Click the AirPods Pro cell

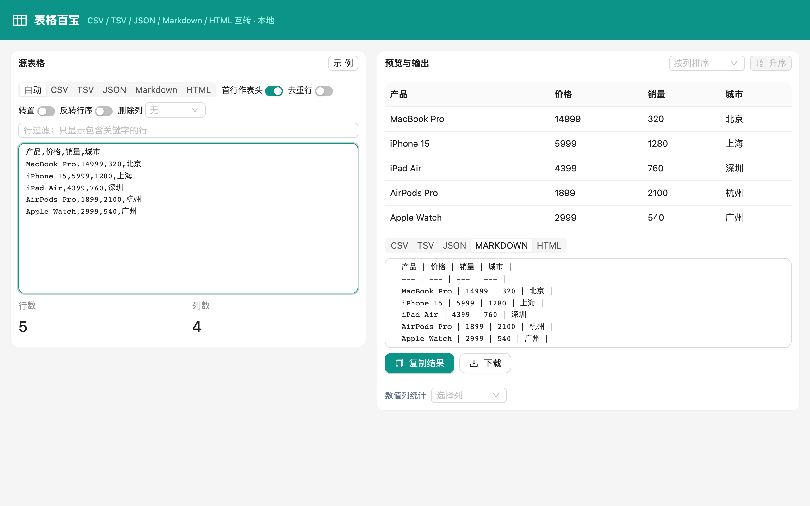tap(467, 193)
